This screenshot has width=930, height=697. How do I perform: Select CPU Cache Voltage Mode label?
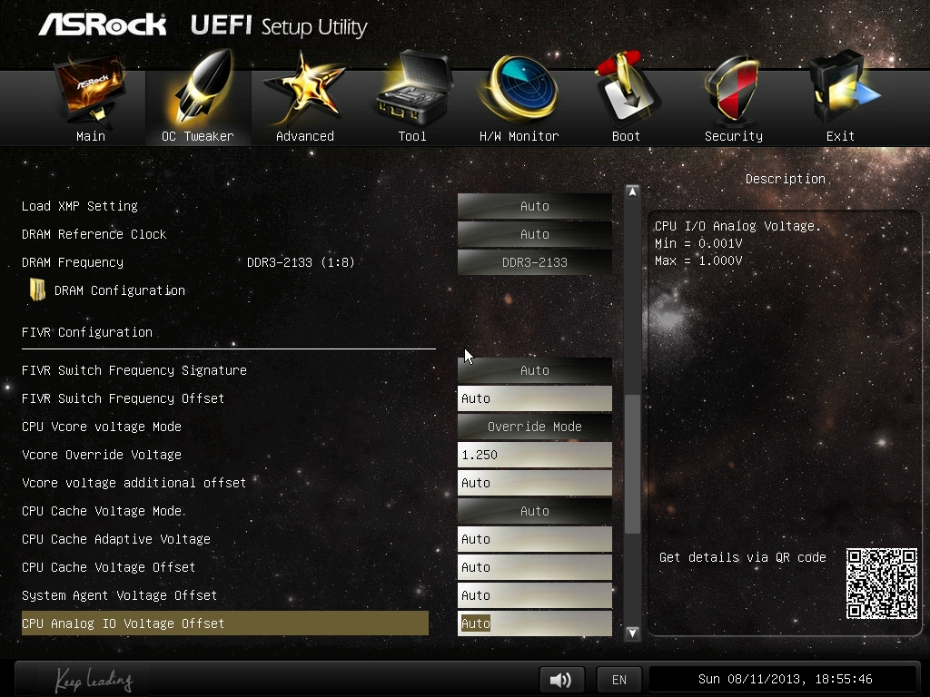[102, 511]
